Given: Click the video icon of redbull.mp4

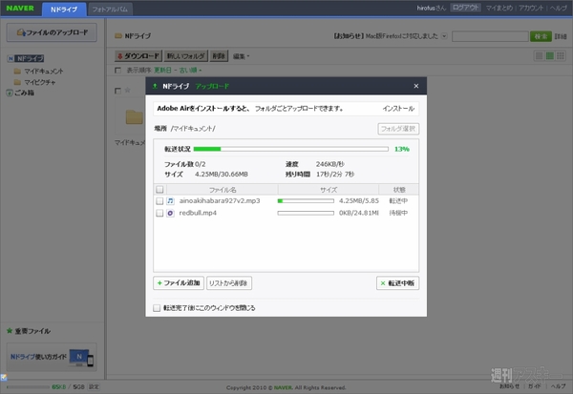Looking at the screenshot, I should coord(170,213).
